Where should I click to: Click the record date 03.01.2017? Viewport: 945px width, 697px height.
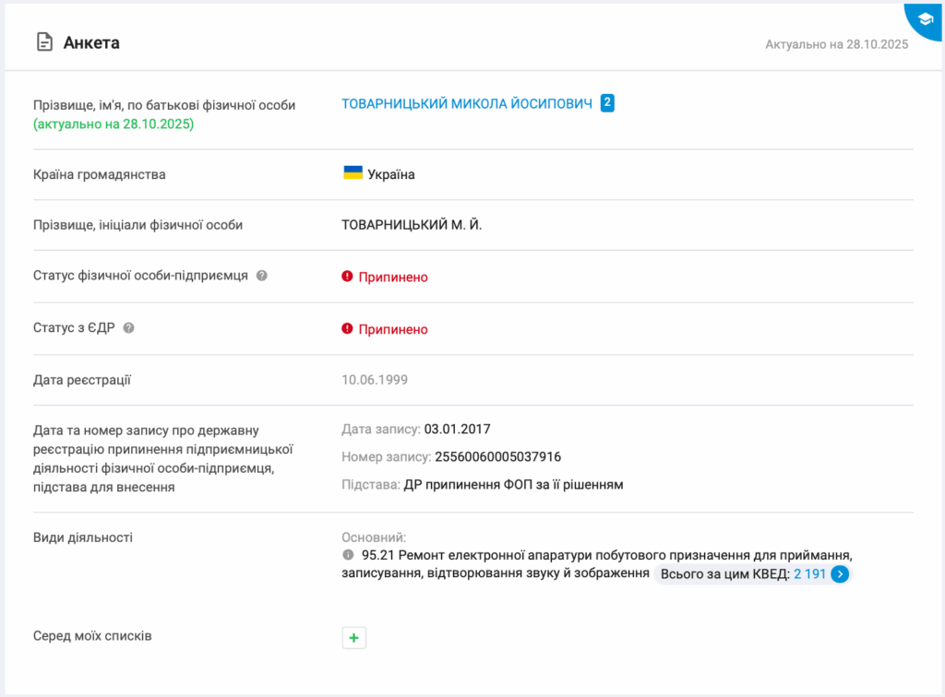coord(457,429)
